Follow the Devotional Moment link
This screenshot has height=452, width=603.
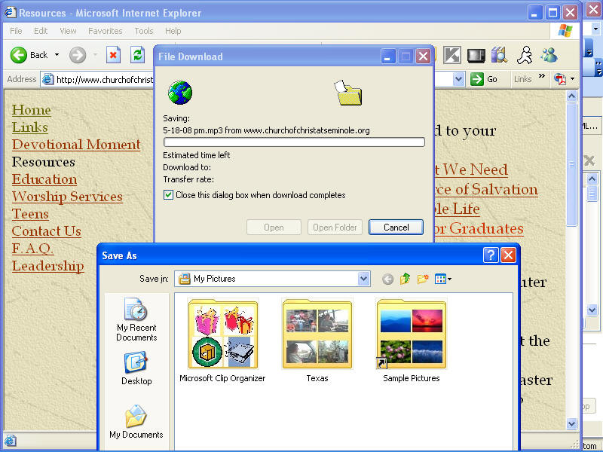(x=76, y=145)
